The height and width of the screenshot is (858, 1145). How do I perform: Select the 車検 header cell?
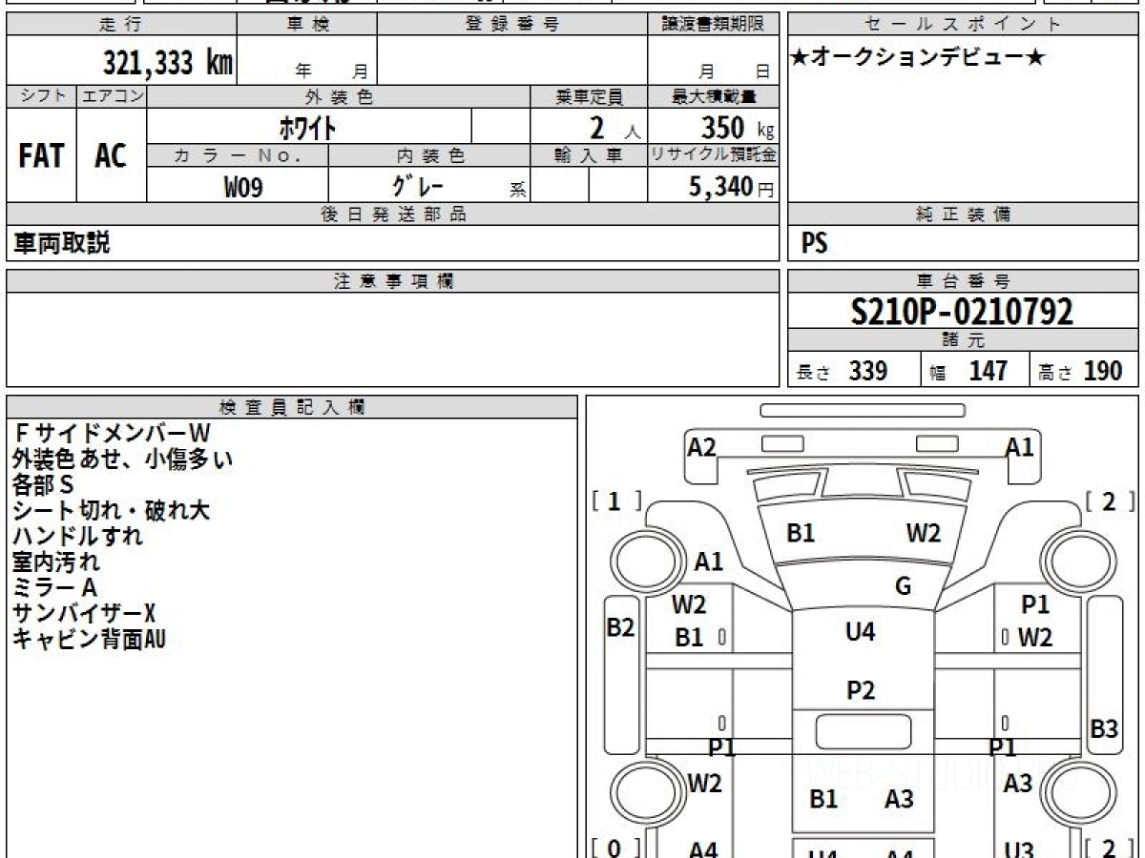click(307, 25)
